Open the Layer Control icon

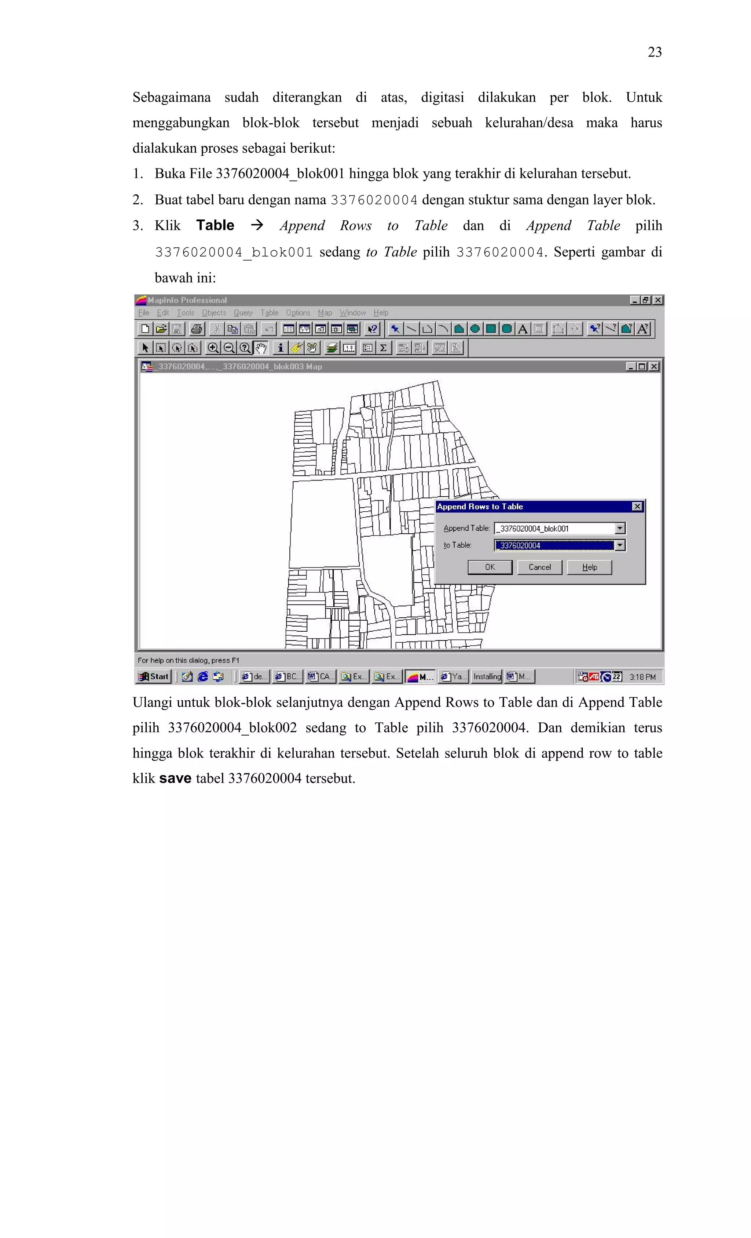click(332, 348)
